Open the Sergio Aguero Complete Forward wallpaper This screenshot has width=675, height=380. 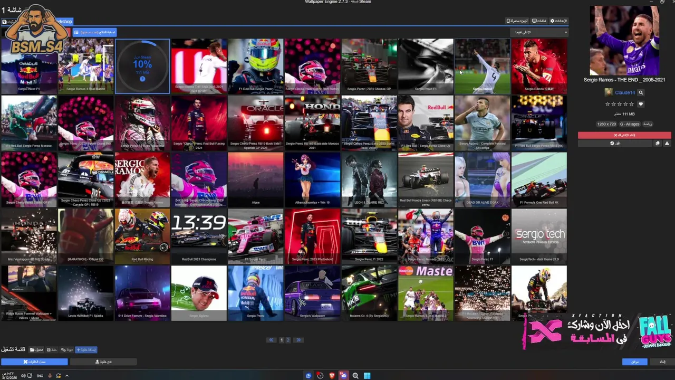483,122
